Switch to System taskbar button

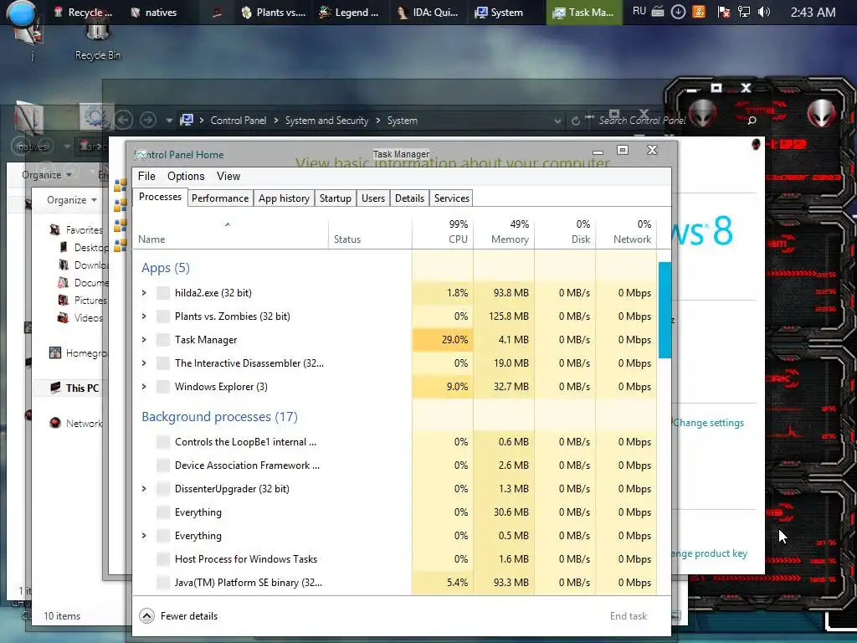[x=499, y=12]
